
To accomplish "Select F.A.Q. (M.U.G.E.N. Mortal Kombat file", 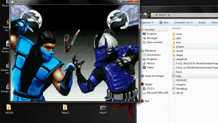I will coord(197,64).
